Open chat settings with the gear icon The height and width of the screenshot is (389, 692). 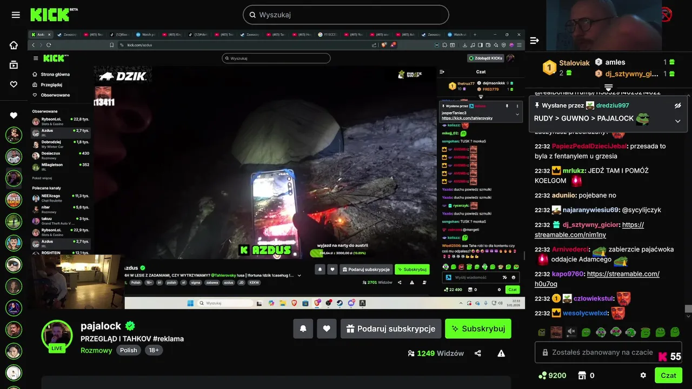pyautogui.click(x=643, y=375)
